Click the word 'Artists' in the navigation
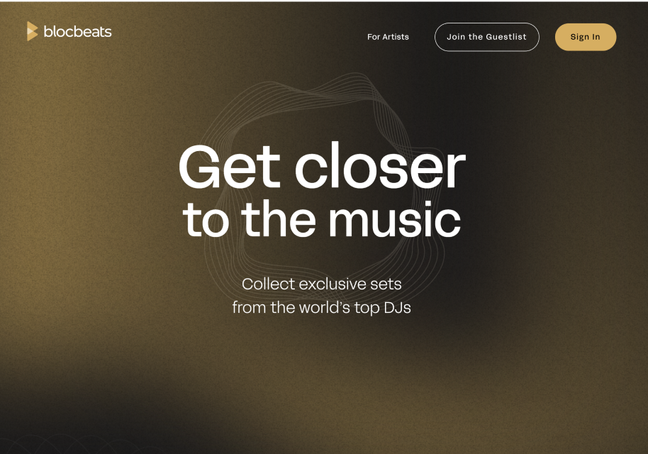The height and width of the screenshot is (454, 648). pyautogui.click(x=396, y=37)
